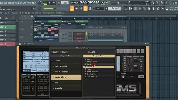Click the project info page icon
178x100 pixels.
pos(149,9)
